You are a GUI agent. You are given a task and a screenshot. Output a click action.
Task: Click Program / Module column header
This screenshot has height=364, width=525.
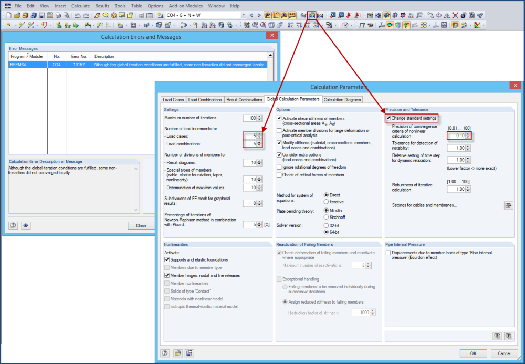pyautogui.click(x=28, y=56)
